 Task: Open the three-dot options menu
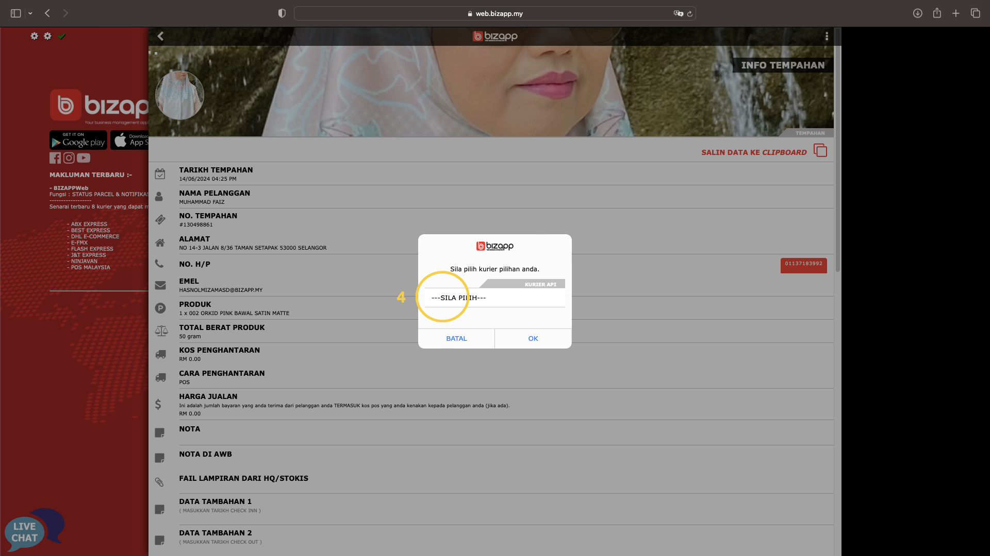click(x=827, y=36)
